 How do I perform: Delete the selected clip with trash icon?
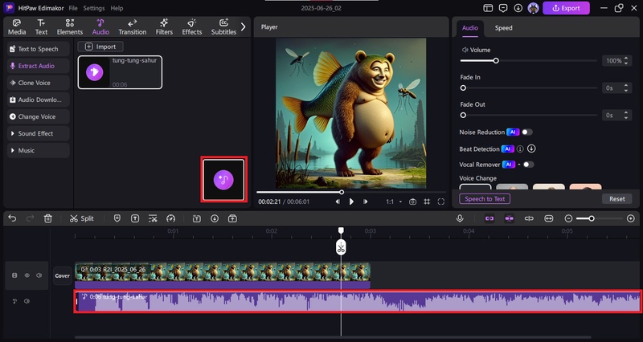click(x=48, y=218)
